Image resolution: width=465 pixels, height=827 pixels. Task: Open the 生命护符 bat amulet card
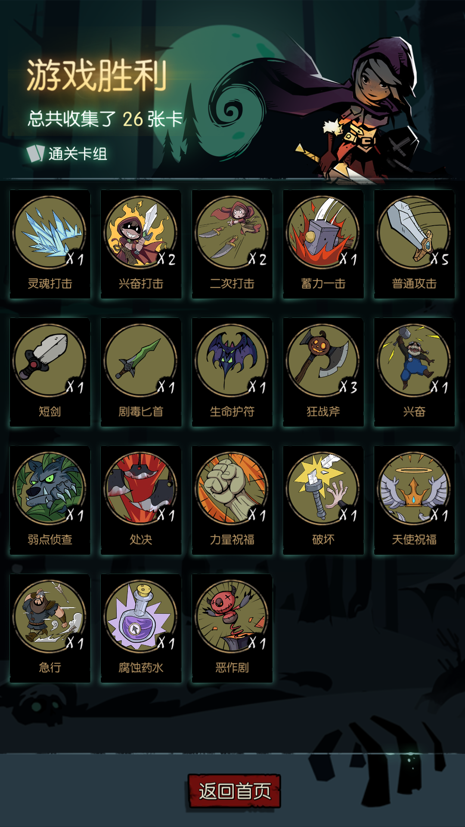click(x=232, y=372)
